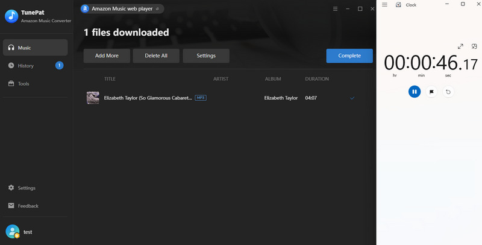Click the stopwatch time display
Screen dimensions: 482x245
coord(431,63)
